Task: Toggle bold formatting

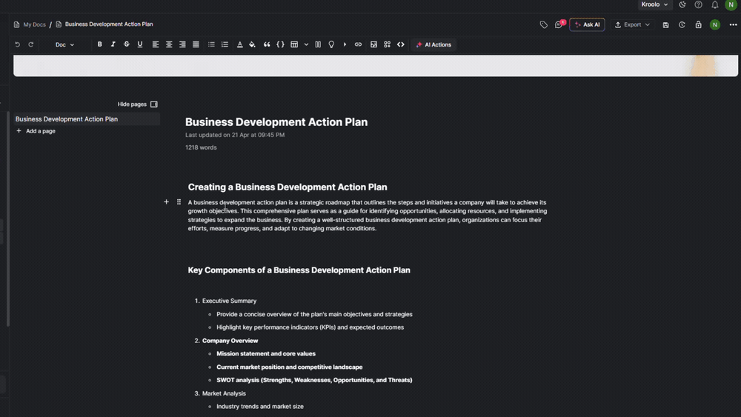Action: 100,44
